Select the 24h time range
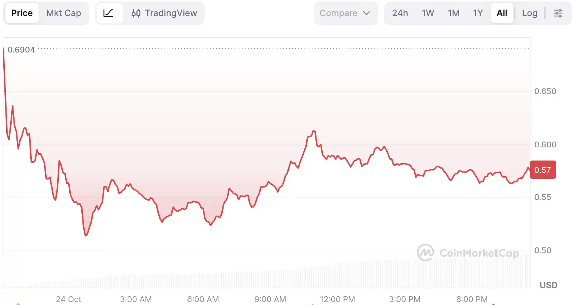 pyautogui.click(x=400, y=13)
